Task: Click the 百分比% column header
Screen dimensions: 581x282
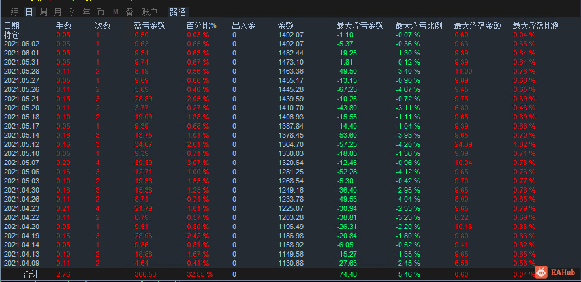Action: click(x=202, y=25)
